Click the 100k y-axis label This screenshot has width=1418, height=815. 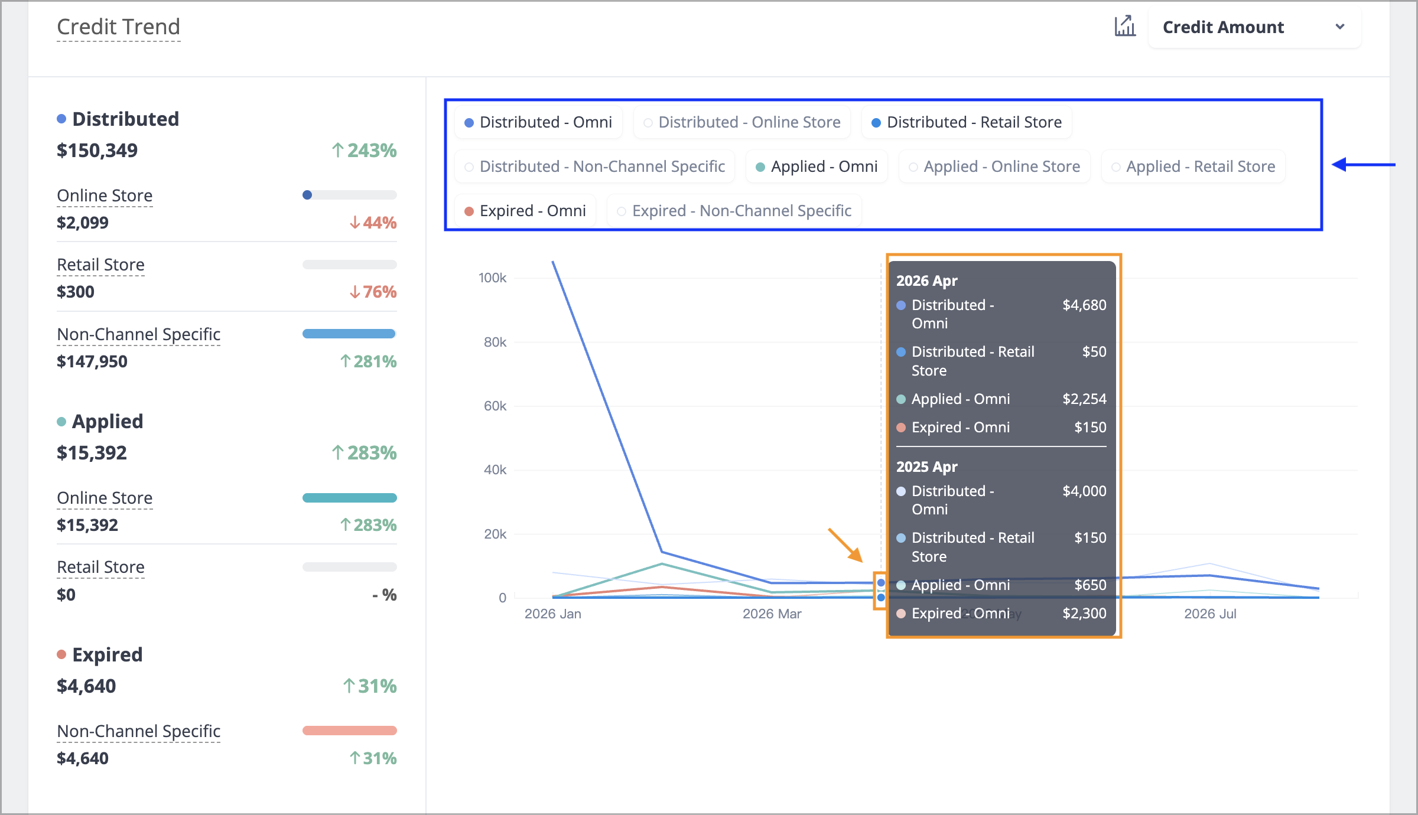pyautogui.click(x=492, y=278)
